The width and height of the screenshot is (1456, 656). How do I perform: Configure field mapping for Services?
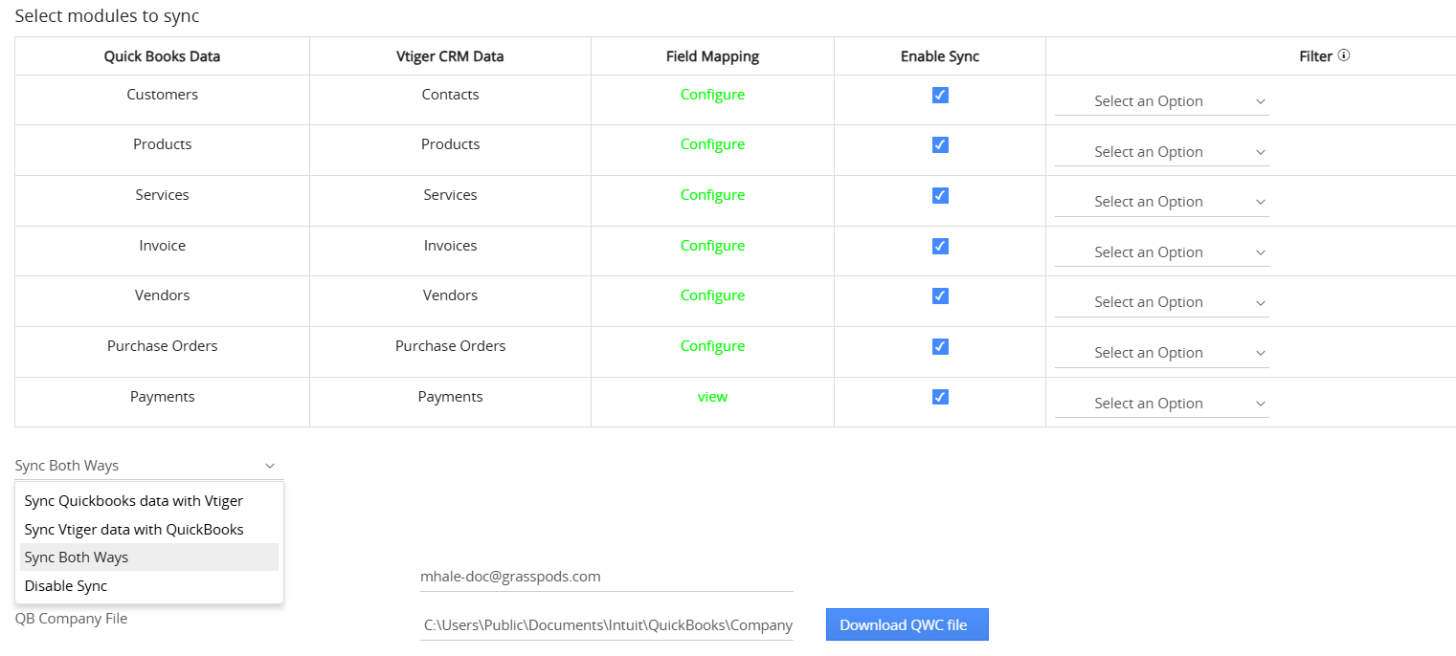712,195
